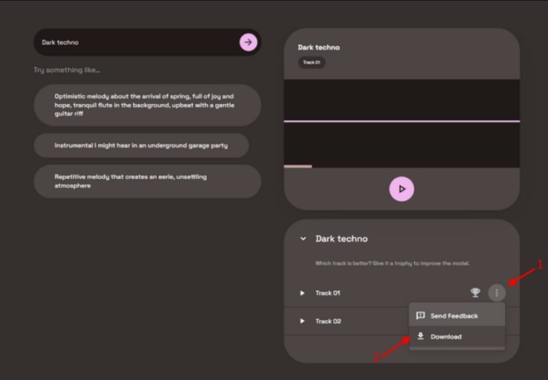
Task: Click the Dark techno prompt input field
Action: (147, 42)
